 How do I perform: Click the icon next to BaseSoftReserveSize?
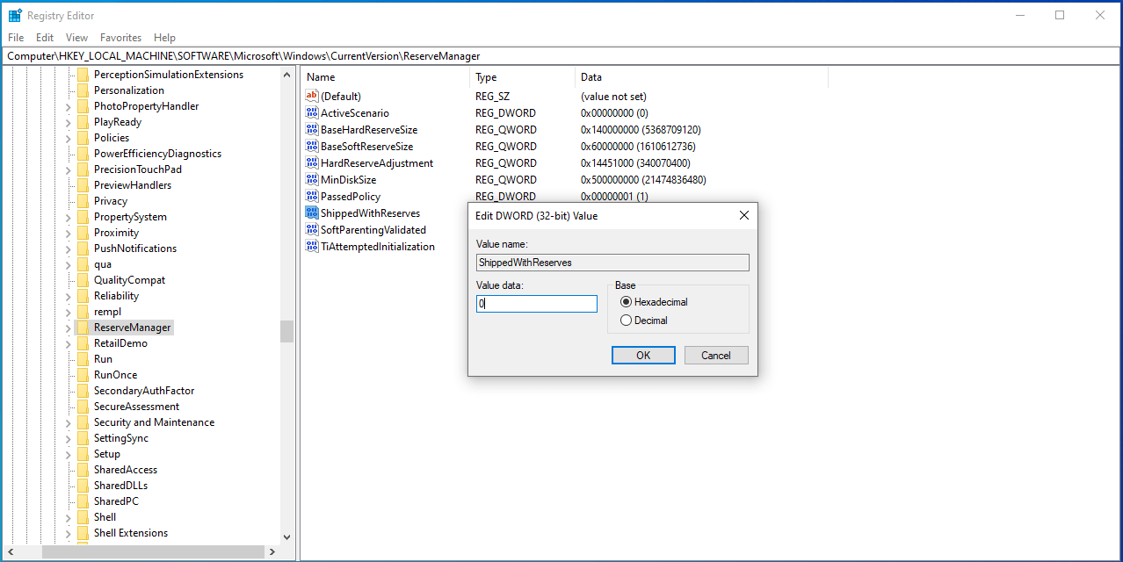coord(311,146)
